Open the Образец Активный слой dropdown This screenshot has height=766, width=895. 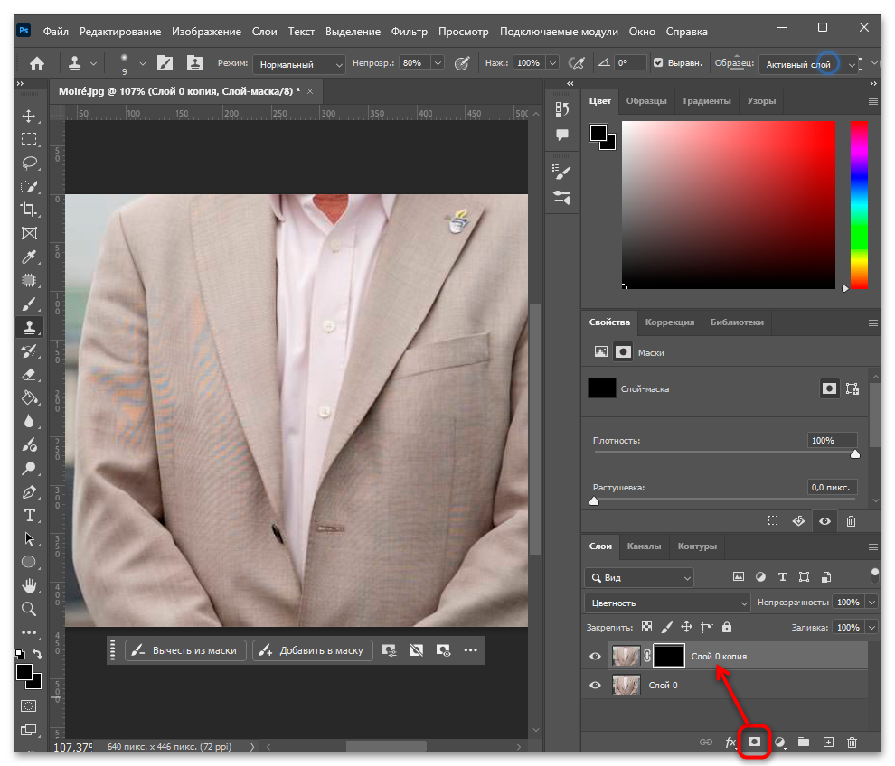click(x=808, y=64)
